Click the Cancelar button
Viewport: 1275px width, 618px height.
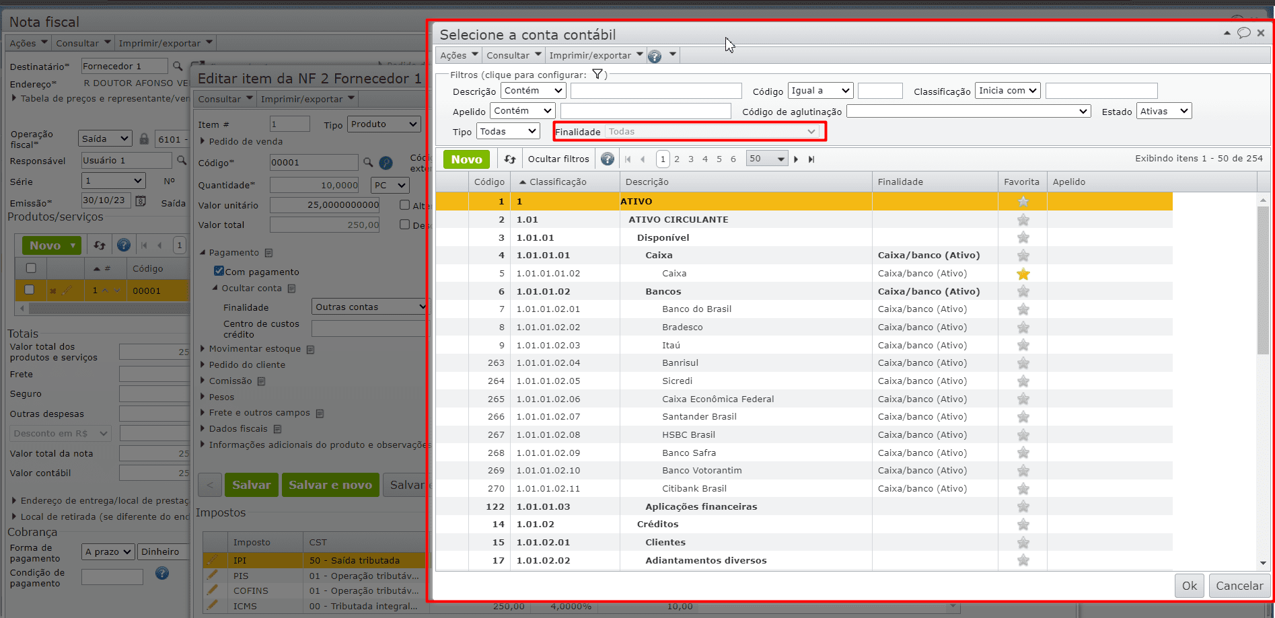1239,586
